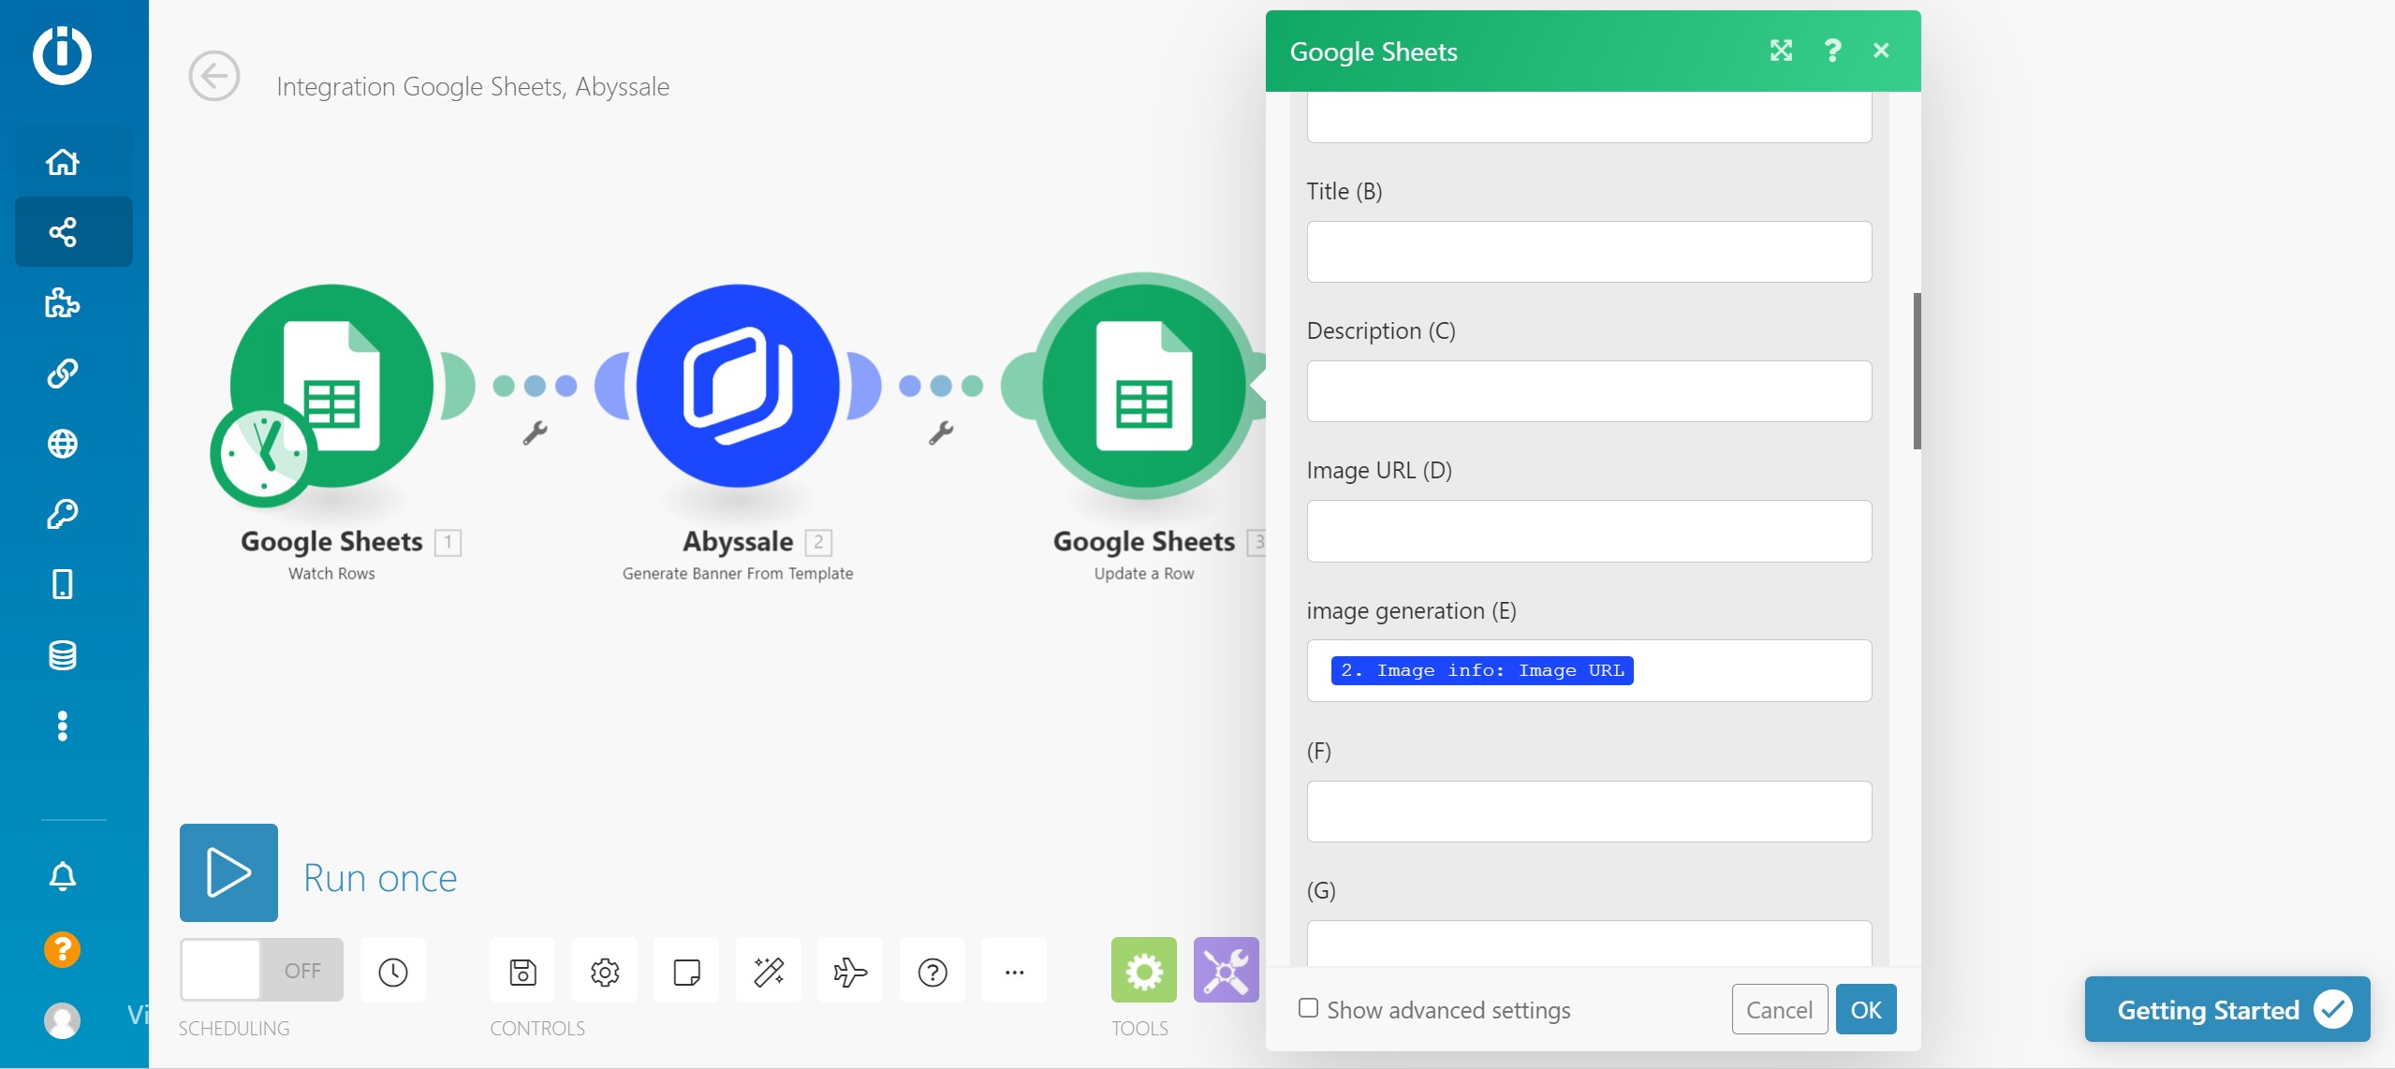Click clock trigger on Watch Rows module

coord(263,455)
